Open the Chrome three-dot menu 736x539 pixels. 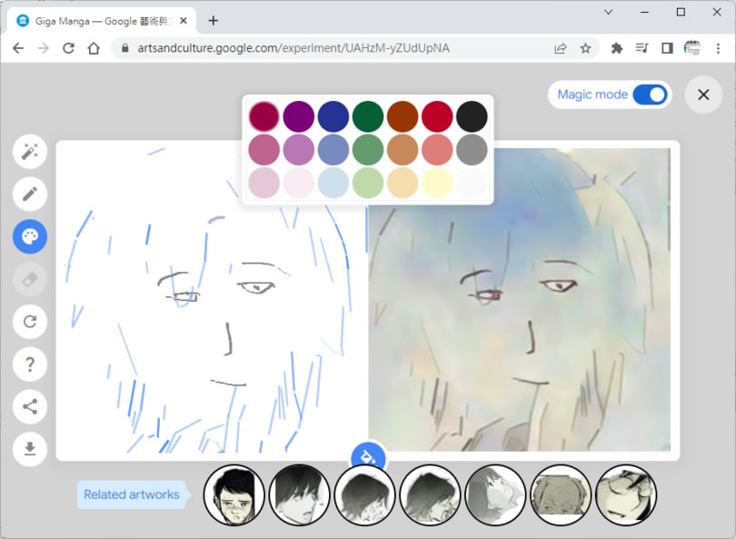pos(718,48)
